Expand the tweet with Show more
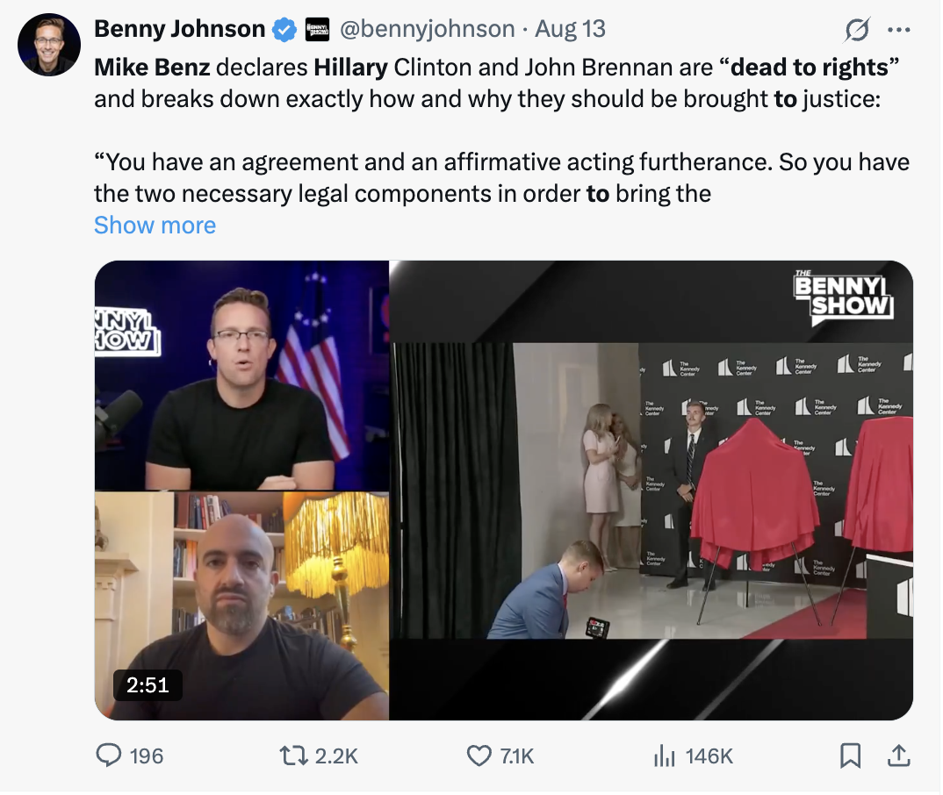Viewport: 943px width, 795px height. (155, 226)
